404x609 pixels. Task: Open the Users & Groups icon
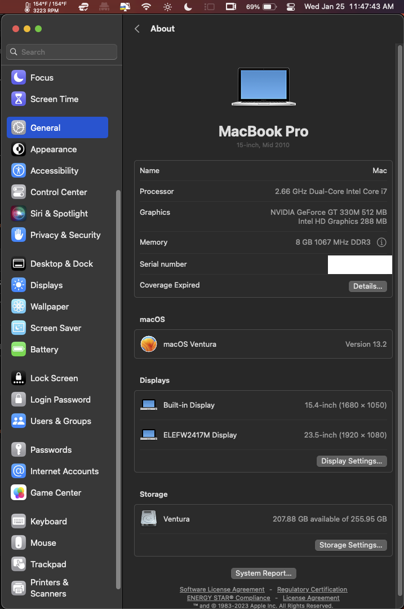18,421
